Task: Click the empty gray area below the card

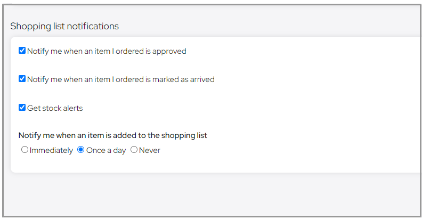Action: point(213,194)
